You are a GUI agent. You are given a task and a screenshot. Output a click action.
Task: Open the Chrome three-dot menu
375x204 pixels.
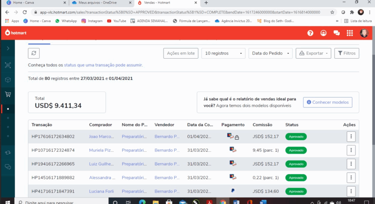(370, 12)
